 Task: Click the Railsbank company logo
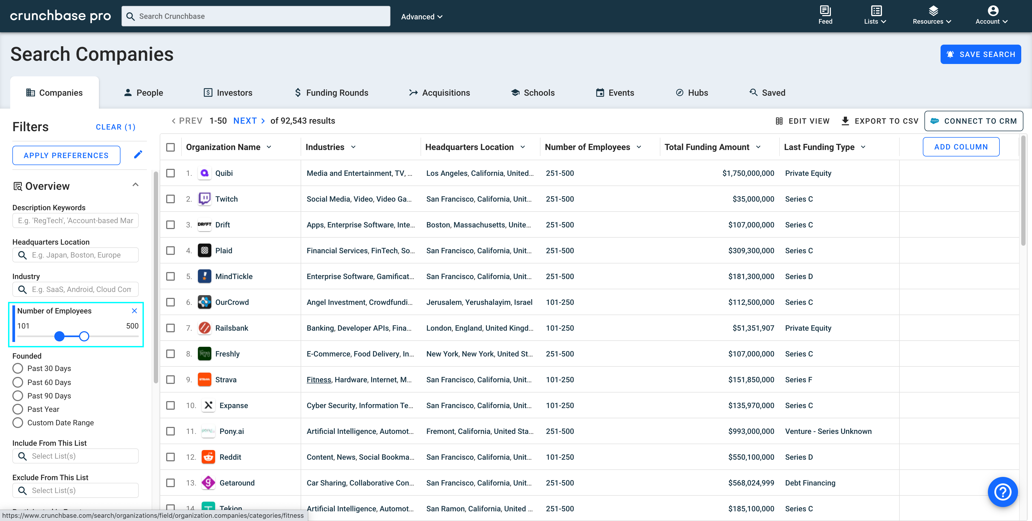pyautogui.click(x=204, y=328)
